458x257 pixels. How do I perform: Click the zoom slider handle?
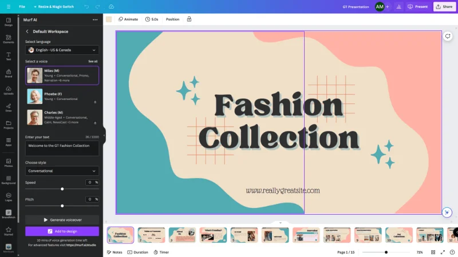tap(386, 252)
